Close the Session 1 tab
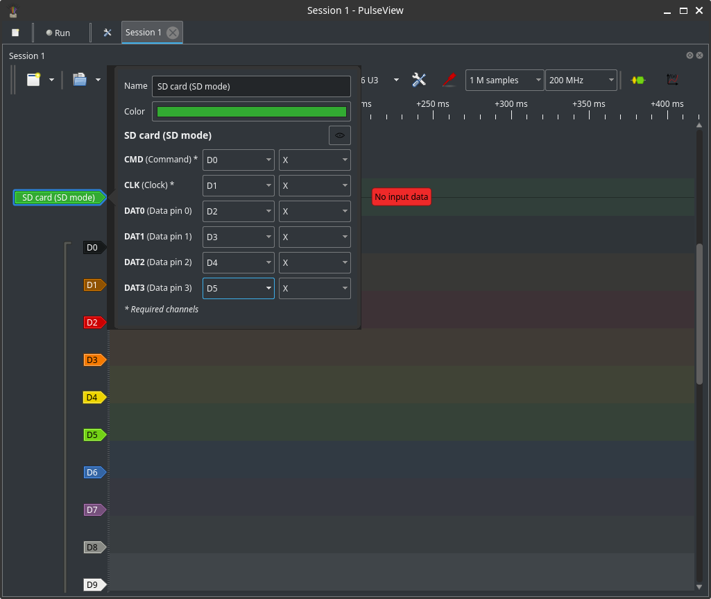Viewport: 711px width, 599px height. coord(173,33)
